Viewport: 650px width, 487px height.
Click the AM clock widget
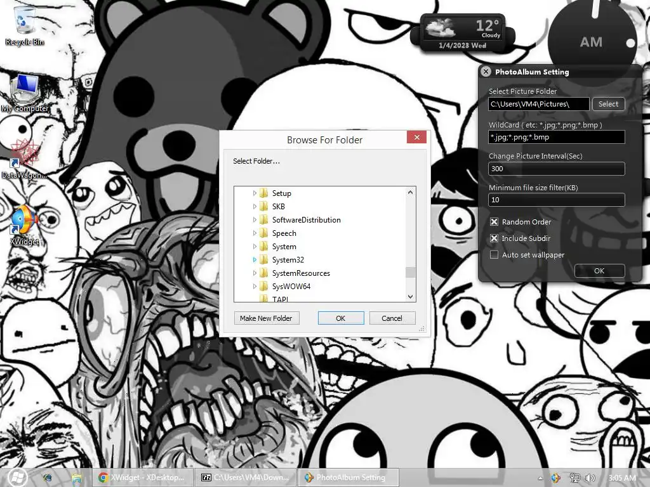pyautogui.click(x=592, y=41)
